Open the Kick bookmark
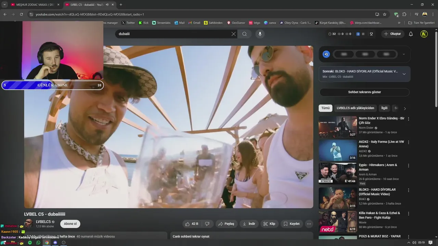Image resolution: width=438 pixels, height=246 pixels. pos(143,23)
